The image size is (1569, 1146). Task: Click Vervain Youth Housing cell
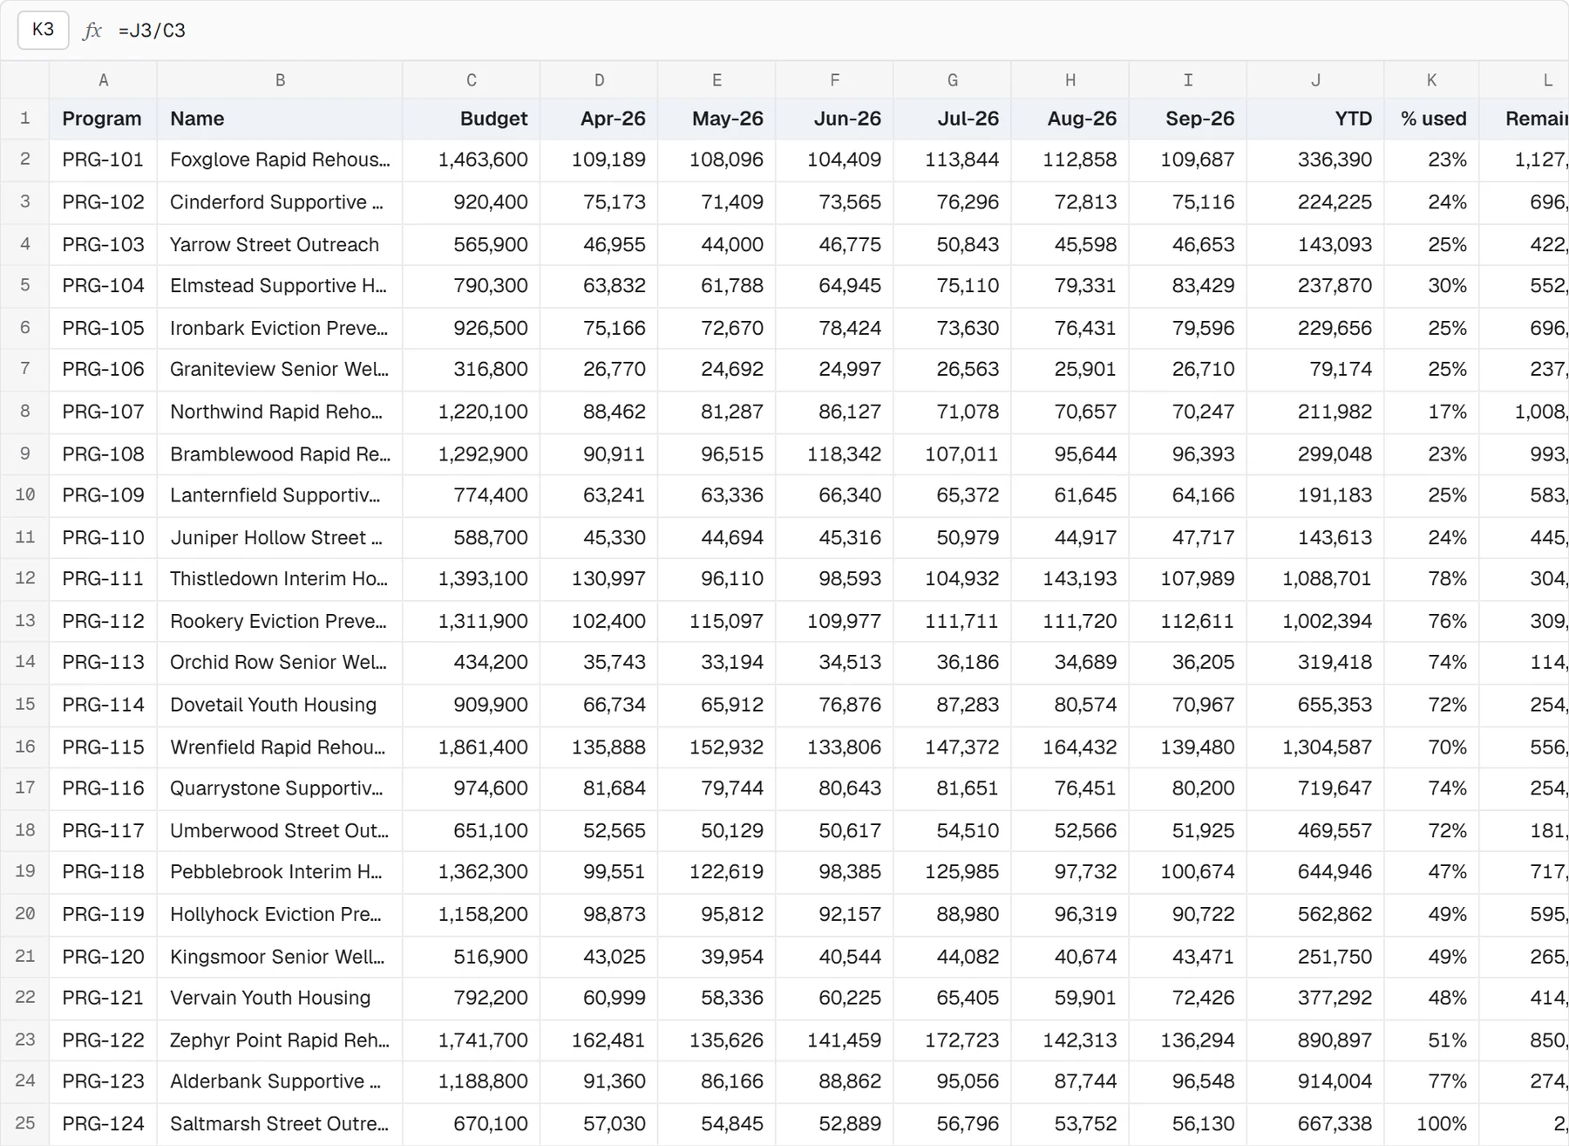(280, 998)
